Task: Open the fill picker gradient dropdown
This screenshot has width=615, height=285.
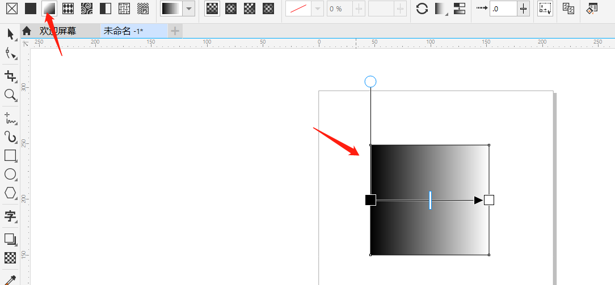Action: pos(188,8)
